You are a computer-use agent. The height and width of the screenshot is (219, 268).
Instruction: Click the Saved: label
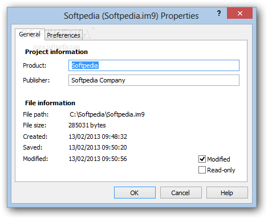tap(33, 147)
